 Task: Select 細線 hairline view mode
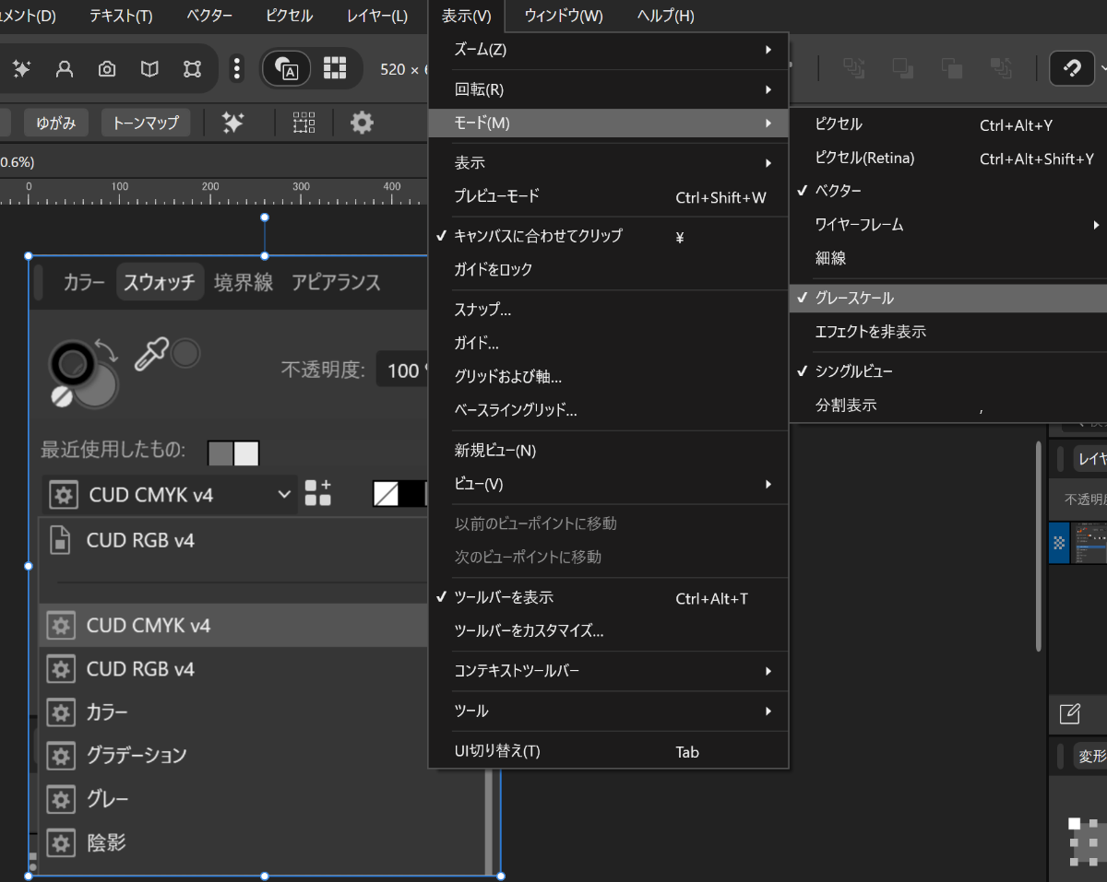click(x=948, y=259)
